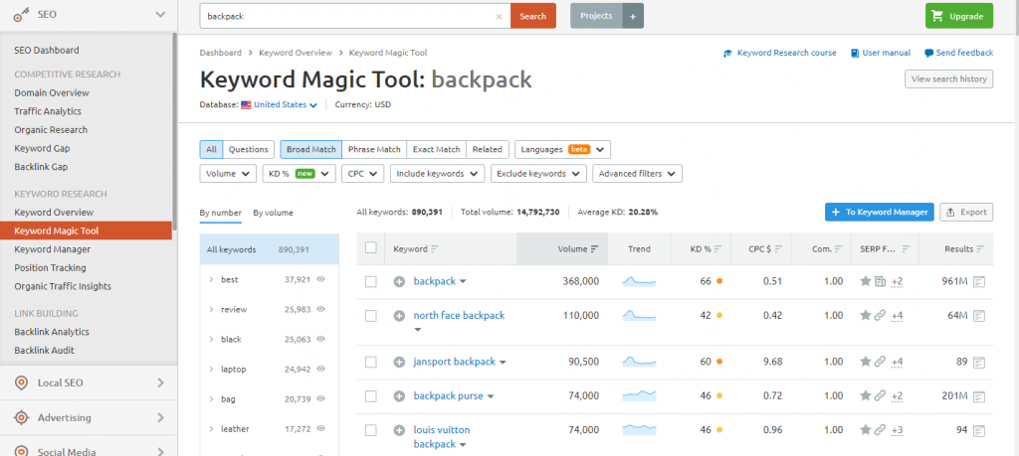Open the Send feedback link
This screenshot has width=1019, height=456.
click(x=959, y=53)
